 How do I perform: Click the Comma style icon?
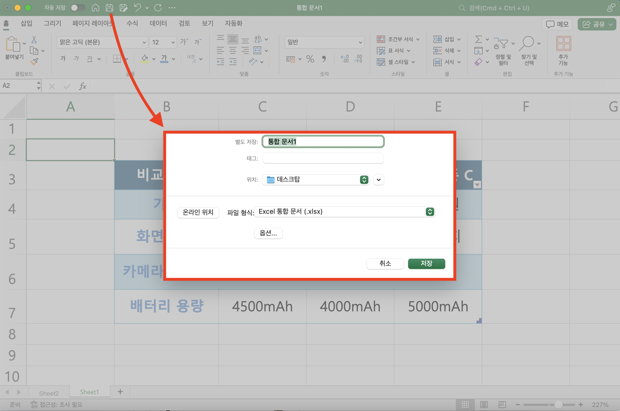point(324,59)
